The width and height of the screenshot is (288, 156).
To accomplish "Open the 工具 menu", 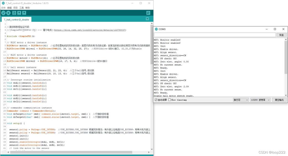I will coord(22,8).
